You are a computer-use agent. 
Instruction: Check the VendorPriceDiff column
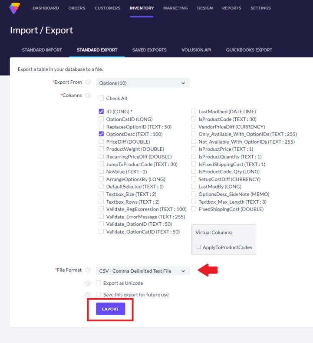point(194,126)
